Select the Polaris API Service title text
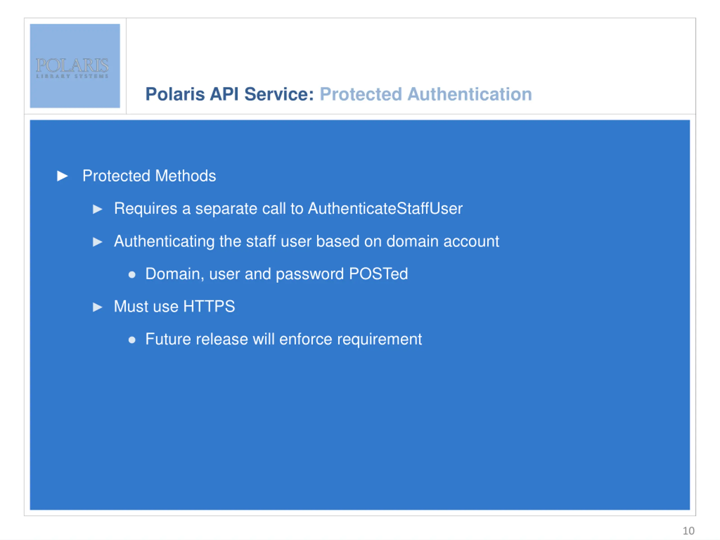This screenshot has width=720, height=540. (229, 94)
